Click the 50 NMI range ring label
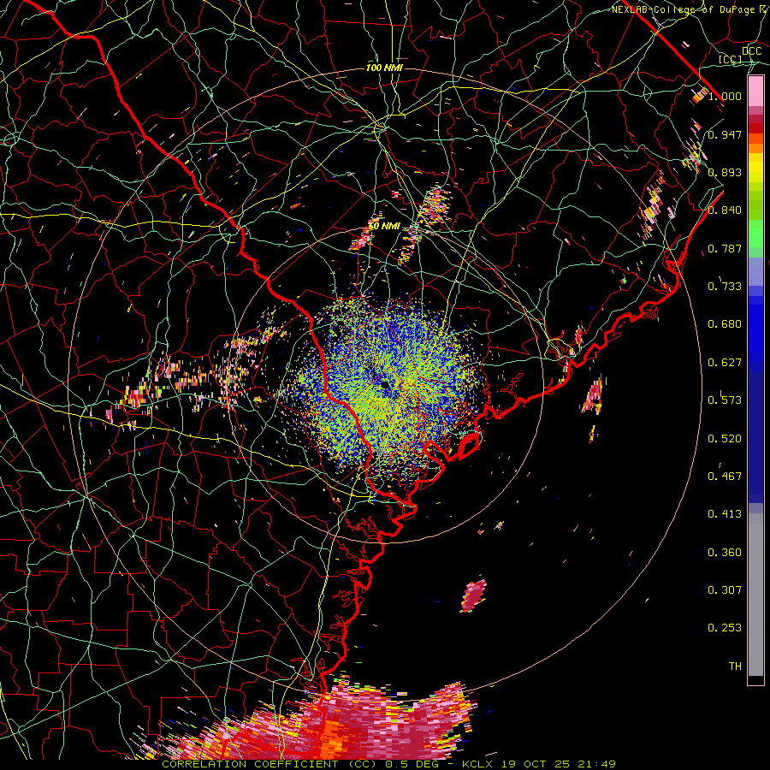 tap(384, 227)
